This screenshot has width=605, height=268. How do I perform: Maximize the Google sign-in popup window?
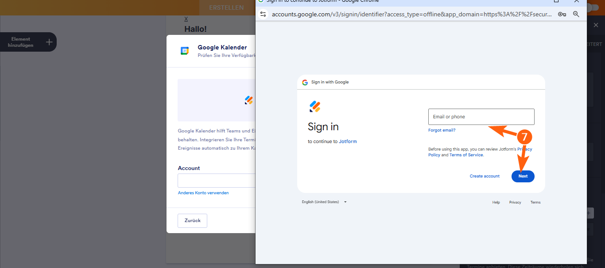point(556,1)
